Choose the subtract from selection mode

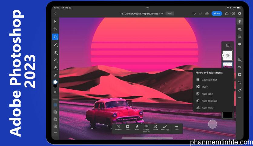pyautogui.click(x=55, y=119)
